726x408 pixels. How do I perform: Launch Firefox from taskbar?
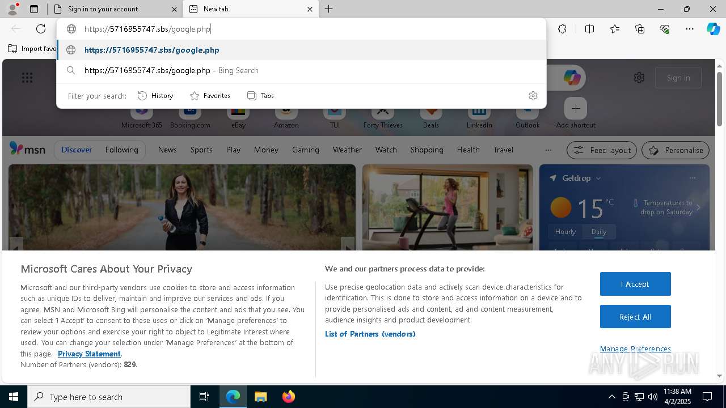(288, 397)
